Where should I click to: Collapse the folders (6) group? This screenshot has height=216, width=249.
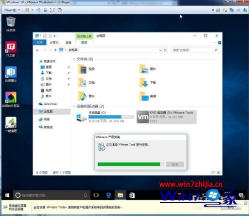(x=74, y=59)
